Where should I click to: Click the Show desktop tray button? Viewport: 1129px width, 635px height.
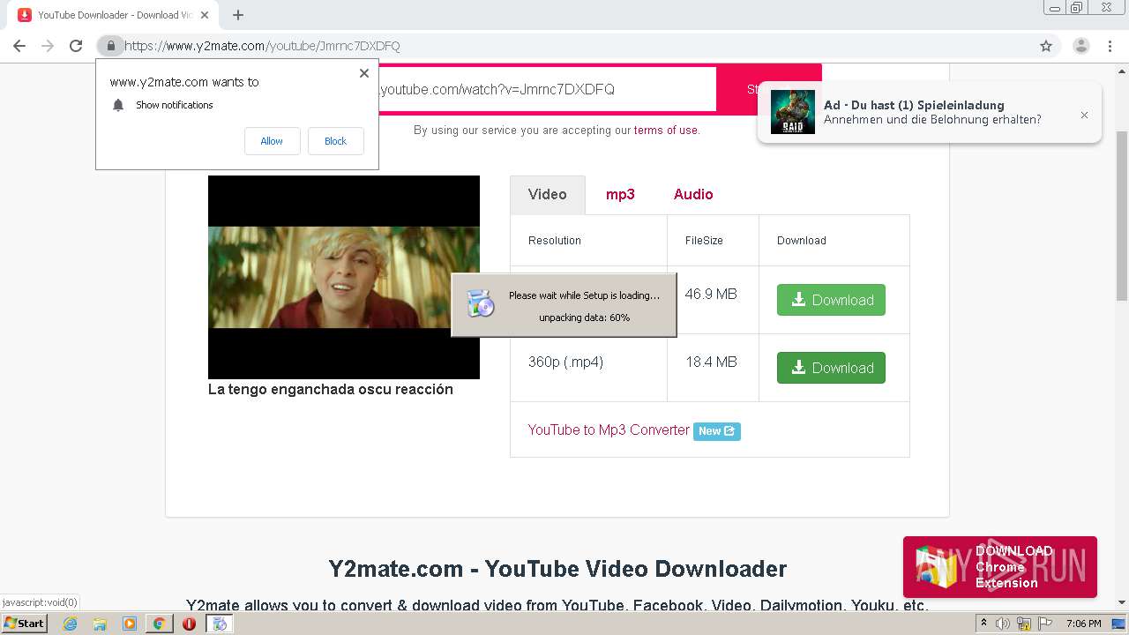click(1119, 624)
